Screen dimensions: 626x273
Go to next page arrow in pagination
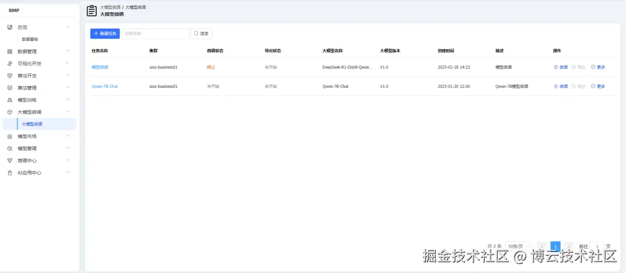(569, 246)
